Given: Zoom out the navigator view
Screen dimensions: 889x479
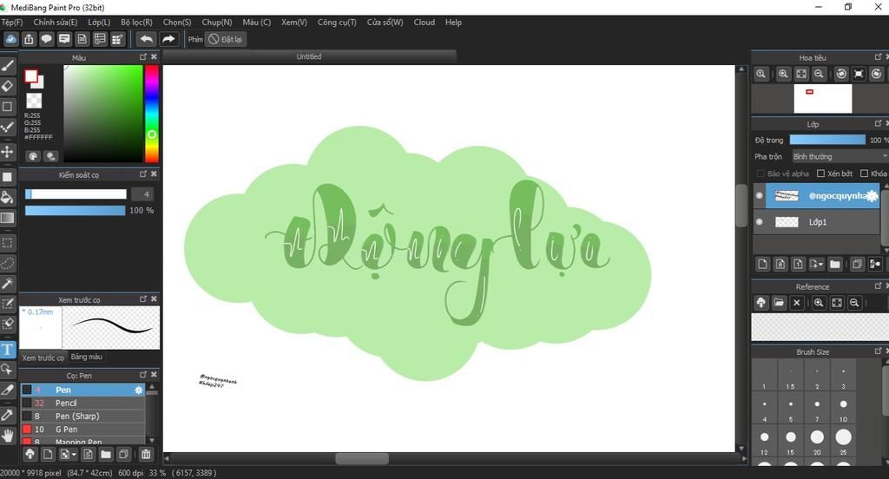Looking at the screenshot, I should pos(819,74).
